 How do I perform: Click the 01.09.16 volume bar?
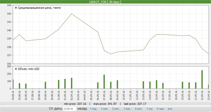click(65, 84)
